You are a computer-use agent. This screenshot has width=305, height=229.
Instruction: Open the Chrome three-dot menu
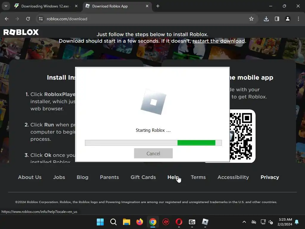pos(298,19)
